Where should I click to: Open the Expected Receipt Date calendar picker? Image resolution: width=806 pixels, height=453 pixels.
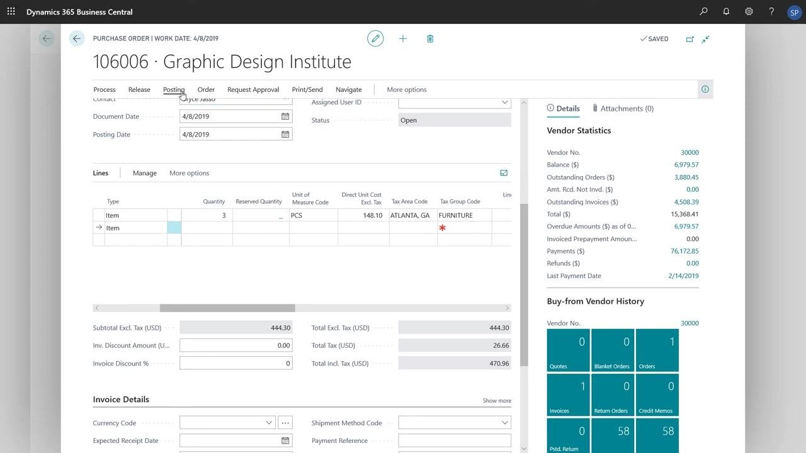tap(285, 440)
